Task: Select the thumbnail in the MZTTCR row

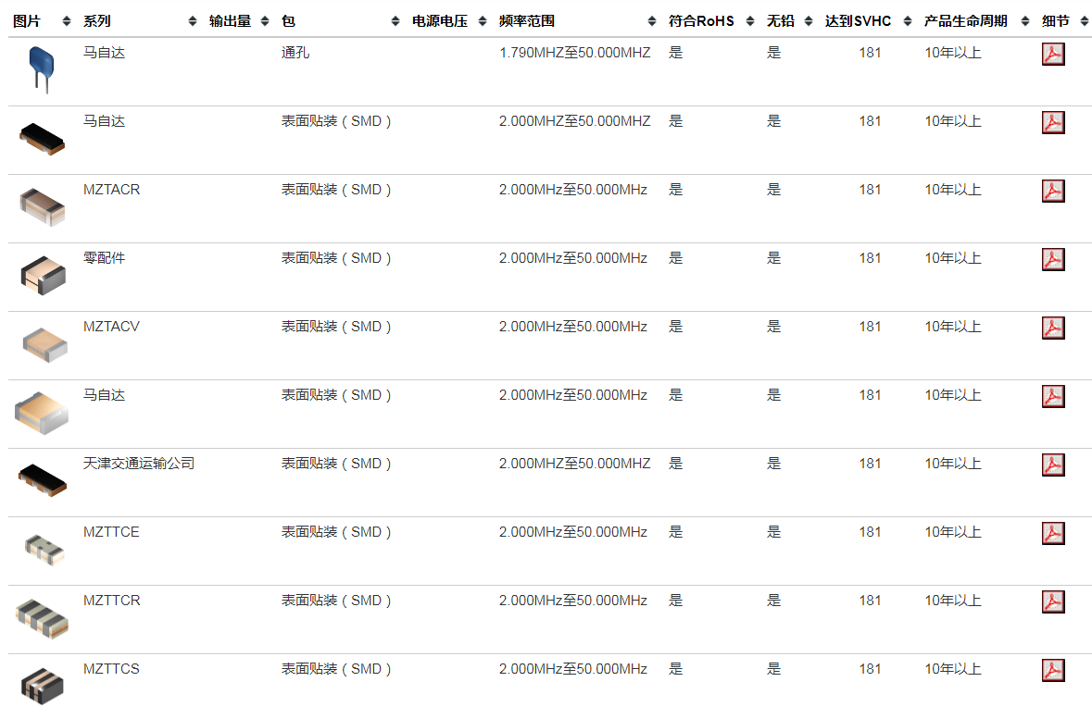Action: tap(43, 619)
